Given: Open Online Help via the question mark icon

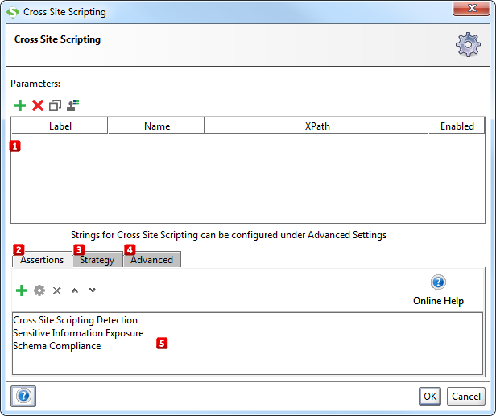Looking at the screenshot, I should point(438,282).
